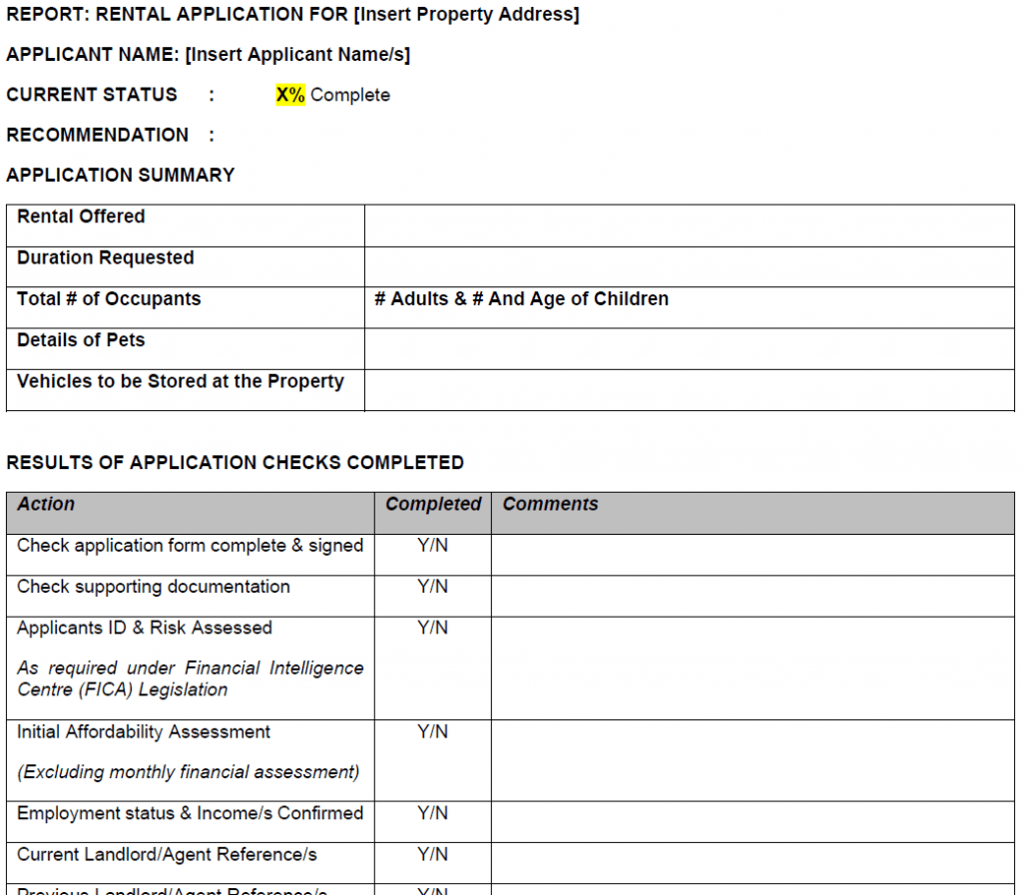Click the empty Rental Offered value cell
Image resolution: width=1022 pixels, height=895 pixels.
[x=689, y=226]
